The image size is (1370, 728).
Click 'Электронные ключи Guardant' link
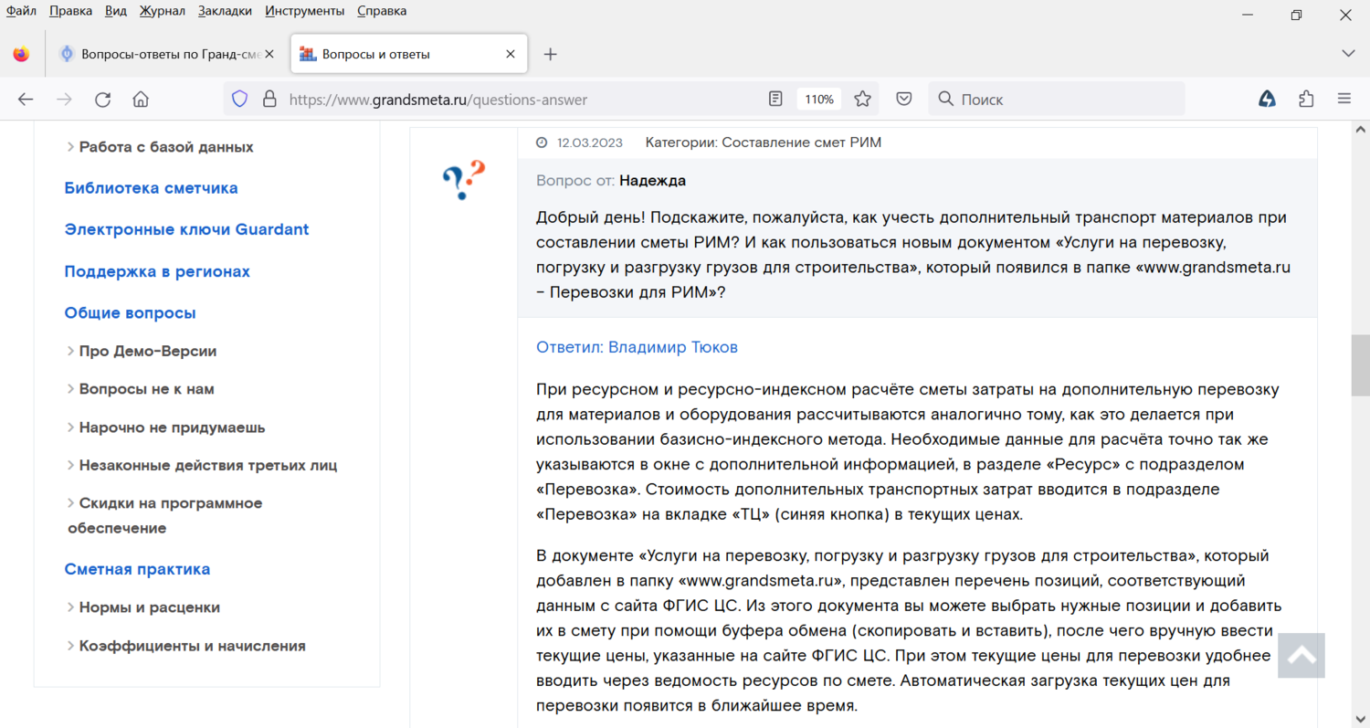coord(186,229)
